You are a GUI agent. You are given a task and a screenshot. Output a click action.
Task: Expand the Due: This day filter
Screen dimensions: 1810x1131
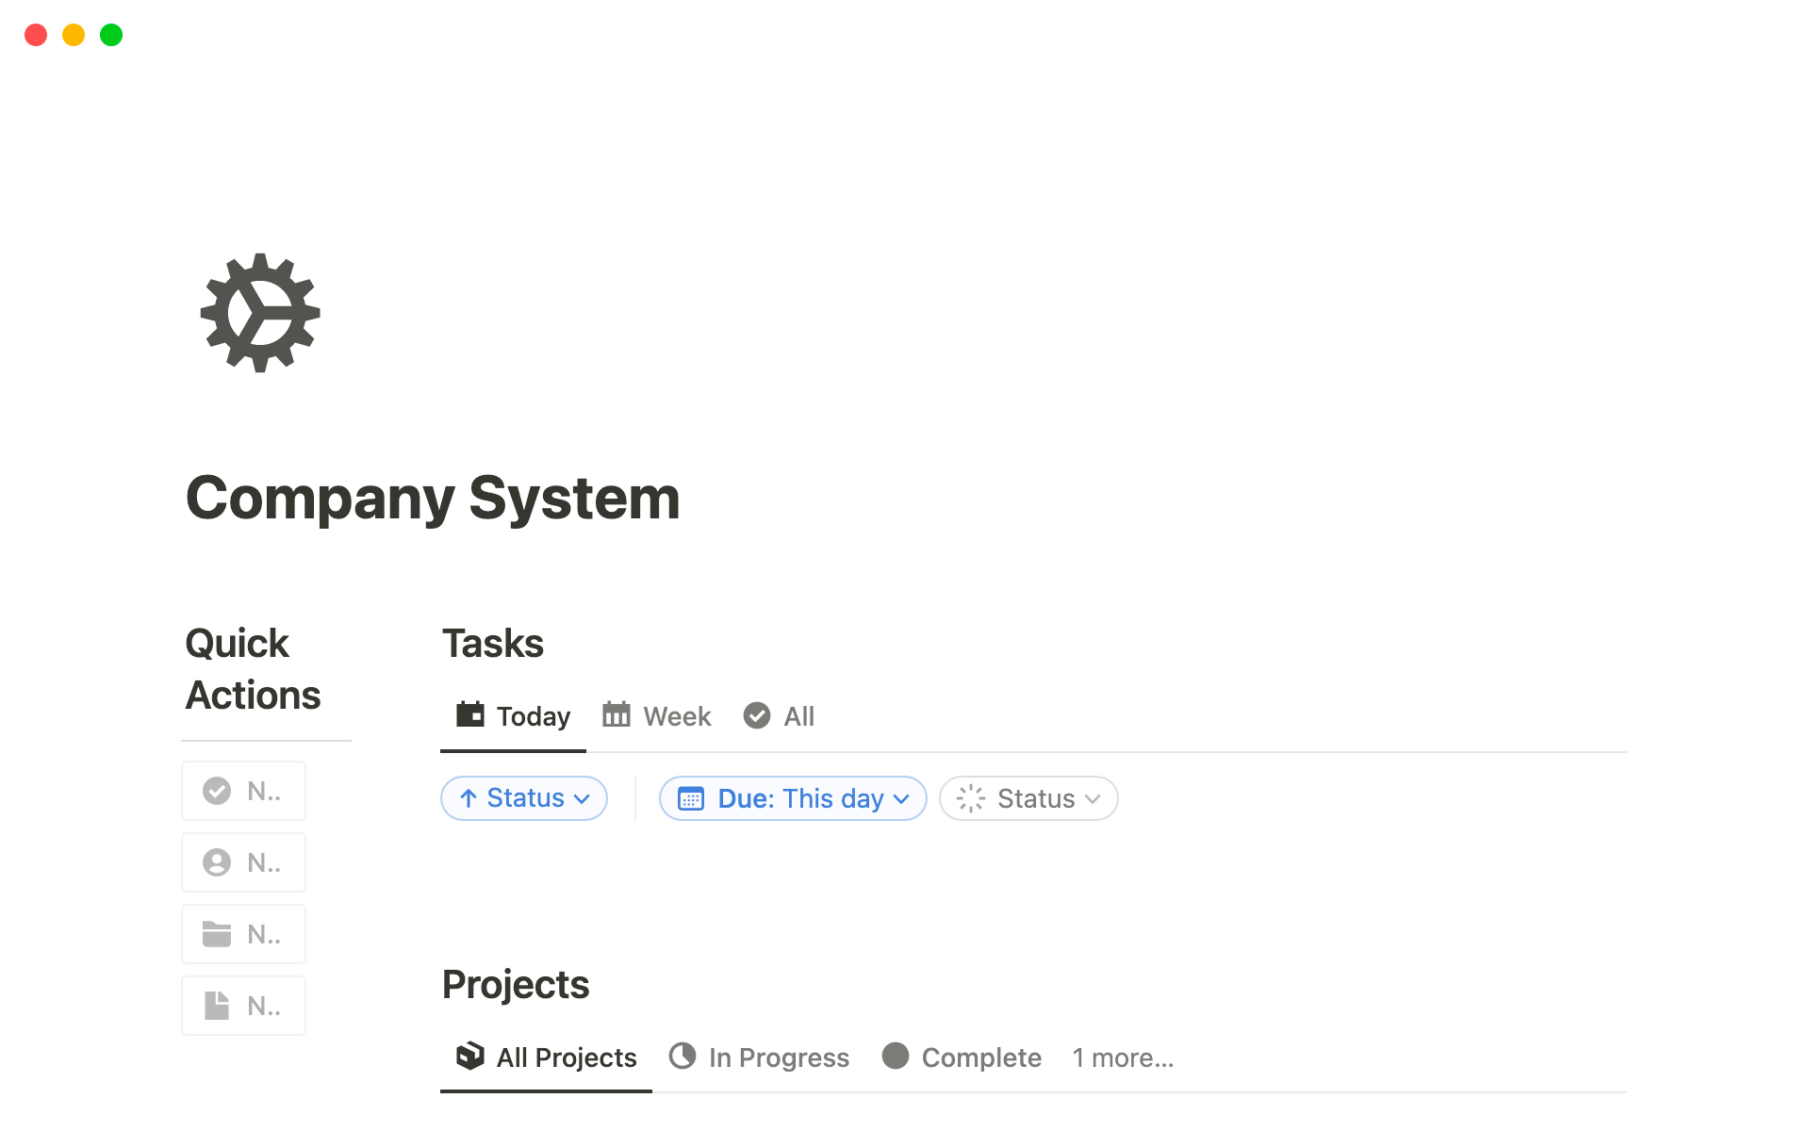click(792, 798)
